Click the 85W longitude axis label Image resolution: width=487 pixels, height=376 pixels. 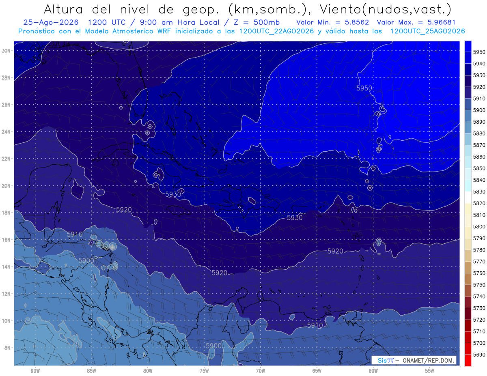tap(91, 371)
